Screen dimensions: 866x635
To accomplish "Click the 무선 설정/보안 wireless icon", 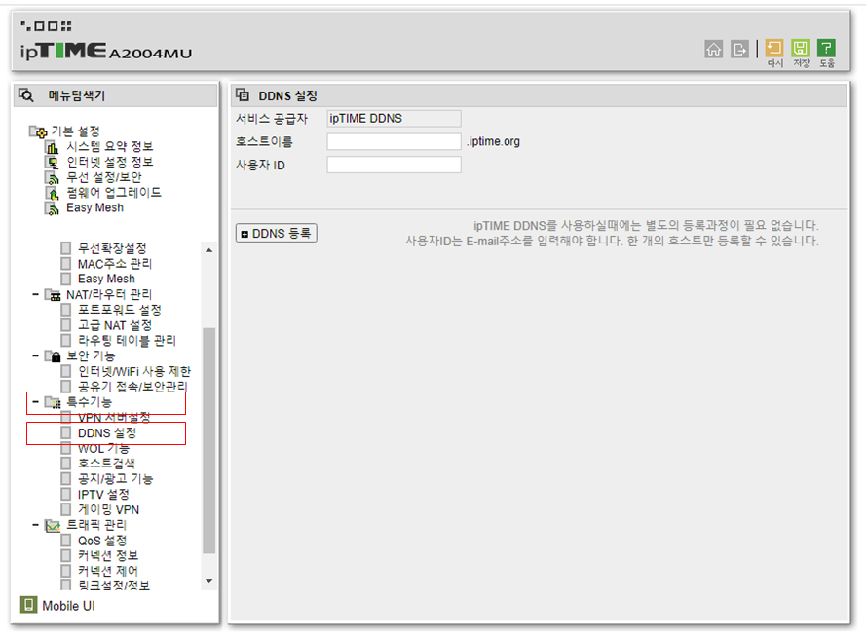I will click(52, 178).
